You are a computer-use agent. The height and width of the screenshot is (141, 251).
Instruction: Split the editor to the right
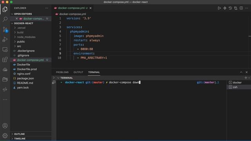coord(241,8)
